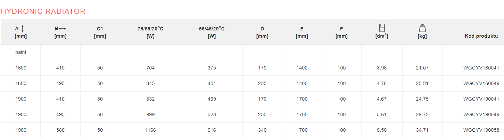Click the 3.98 volume value
504x140 pixels.
[x=382, y=68]
